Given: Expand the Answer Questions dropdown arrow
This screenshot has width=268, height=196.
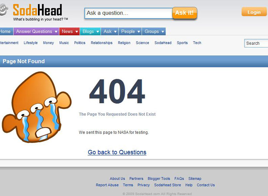Looking at the screenshot, I should coord(56,32).
